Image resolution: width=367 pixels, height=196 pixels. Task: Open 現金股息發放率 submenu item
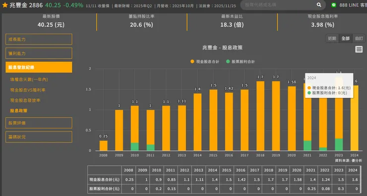(x=25, y=100)
